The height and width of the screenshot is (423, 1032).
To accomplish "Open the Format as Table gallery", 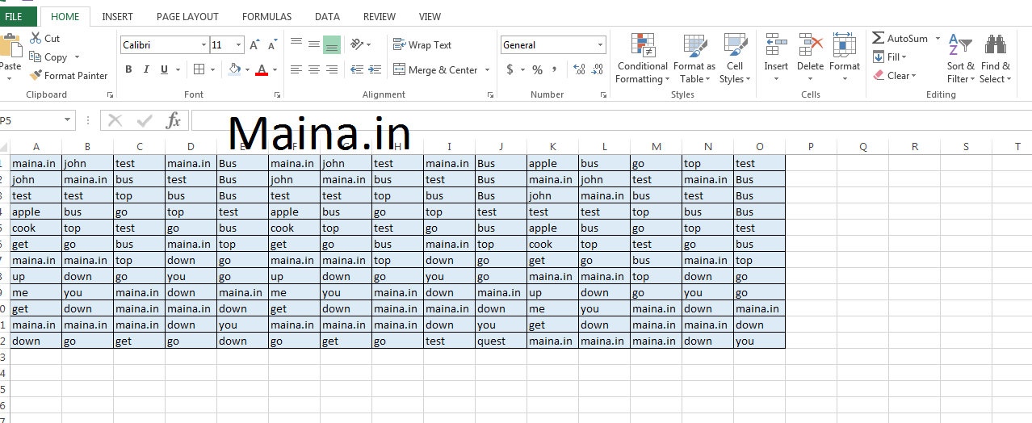I will tap(694, 58).
